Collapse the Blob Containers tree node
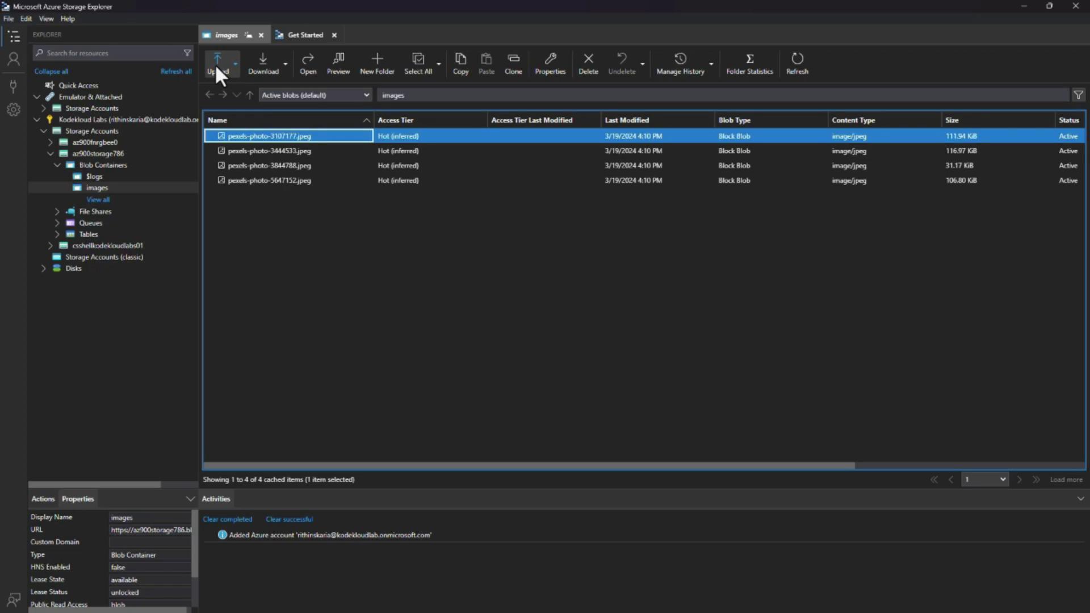Screen dimensions: 1090x613 click(x=57, y=165)
